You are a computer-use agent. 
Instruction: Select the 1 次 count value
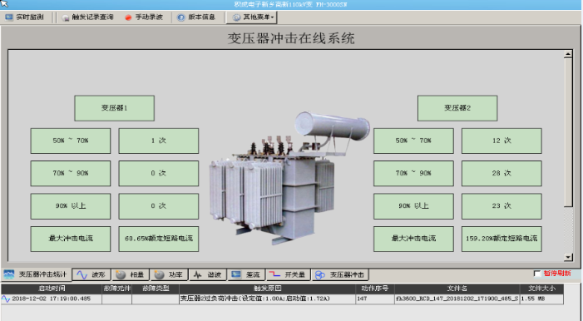click(159, 141)
